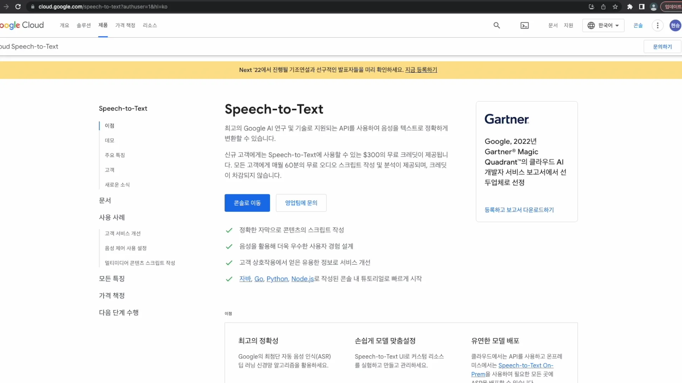Open the browser extensions puzzle icon
The height and width of the screenshot is (383, 682).
coord(630,7)
